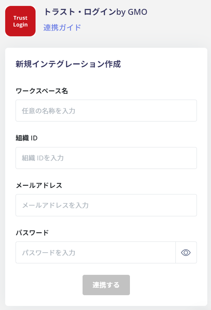Open the 連携ガイド link
This screenshot has width=211, height=310.
pyautogui.click(x=62, y=27)
